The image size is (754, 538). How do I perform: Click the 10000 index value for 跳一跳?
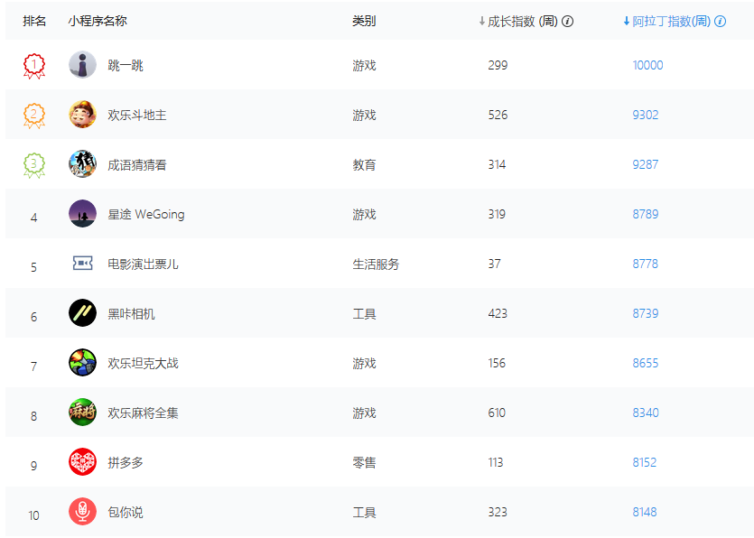(647, 65)
